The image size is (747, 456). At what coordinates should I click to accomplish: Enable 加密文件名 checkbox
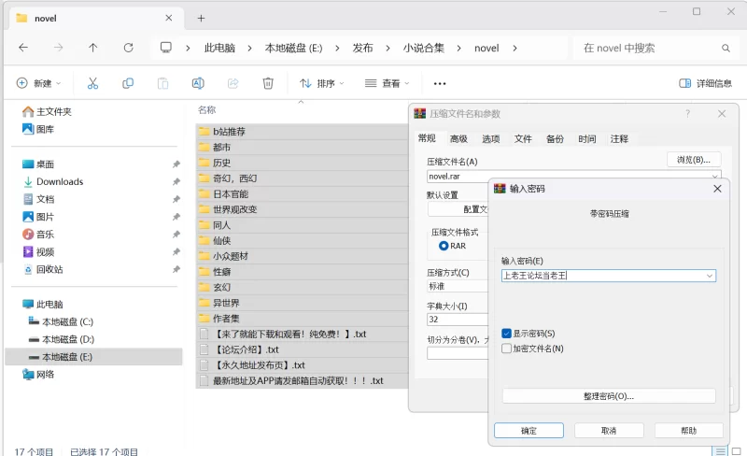tap(506, 349)
